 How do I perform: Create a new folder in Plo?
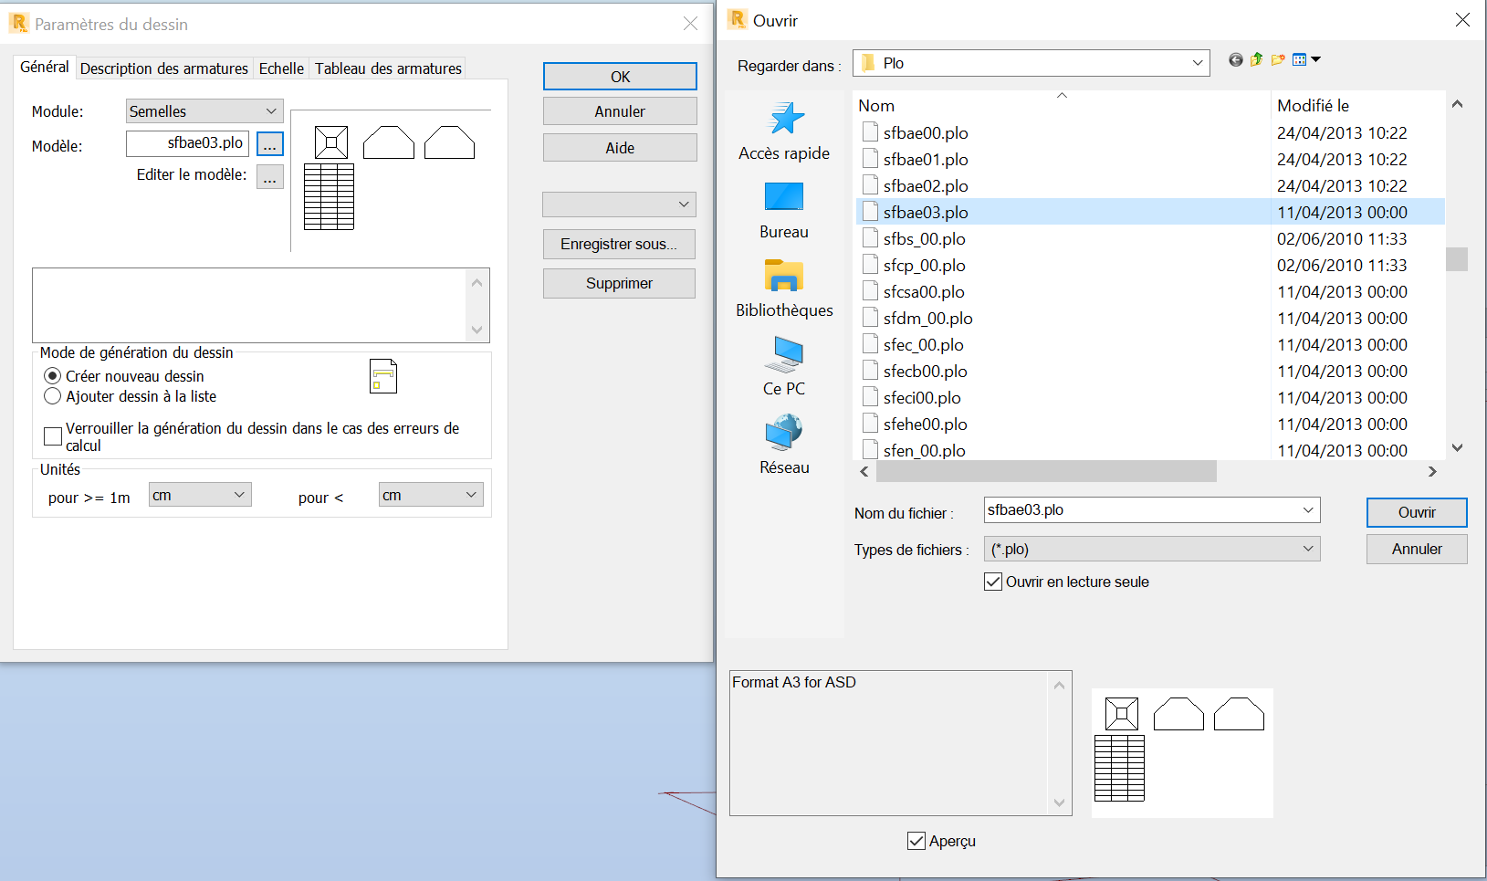coord(1278,60)
